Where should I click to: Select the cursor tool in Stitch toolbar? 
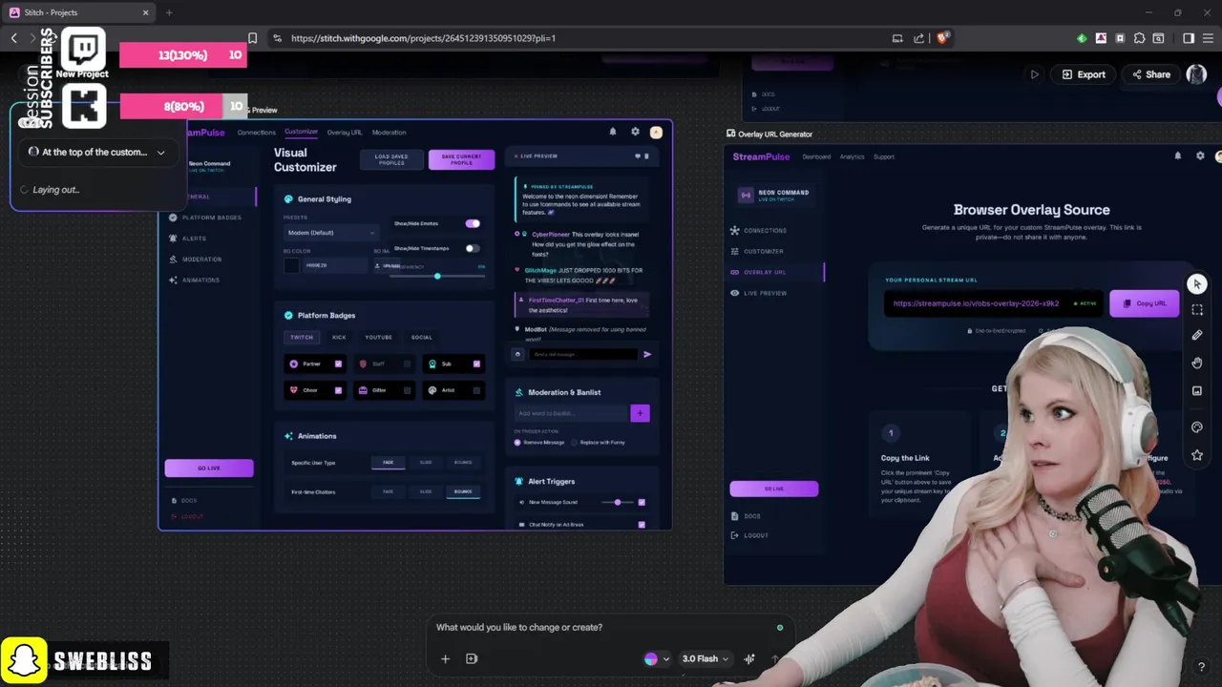pyautogui.click(x=1197, y=284)
